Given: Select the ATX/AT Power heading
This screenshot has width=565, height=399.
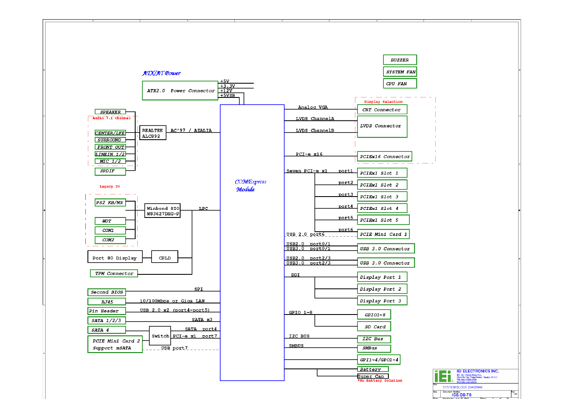Looking at the screenshot, I should (162, 73).
